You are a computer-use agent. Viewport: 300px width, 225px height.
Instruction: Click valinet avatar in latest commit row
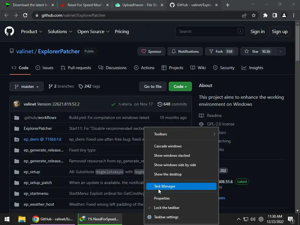(17, 104)
